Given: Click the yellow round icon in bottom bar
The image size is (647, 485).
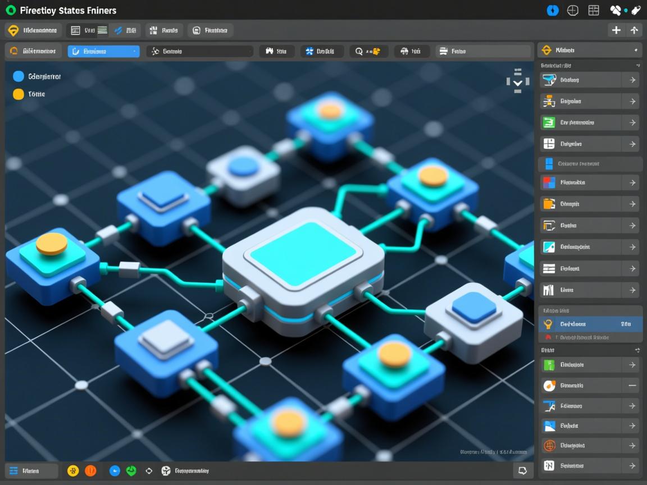Looking at the screenshot, I should [x=73, y=471].
